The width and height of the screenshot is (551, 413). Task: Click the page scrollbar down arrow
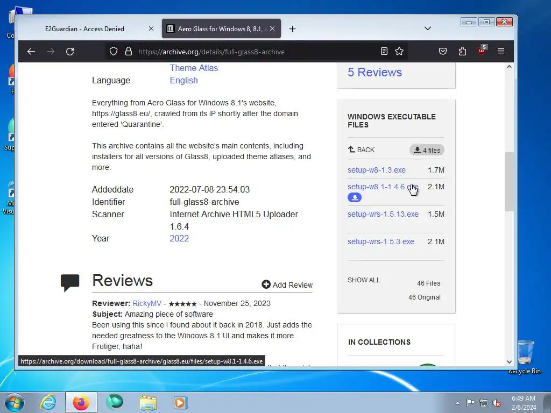[x=509, y=362]
